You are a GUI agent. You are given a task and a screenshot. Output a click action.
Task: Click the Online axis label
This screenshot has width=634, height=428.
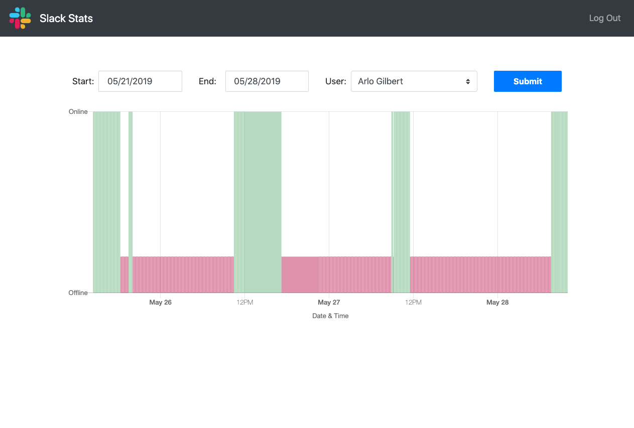point(78,111)
